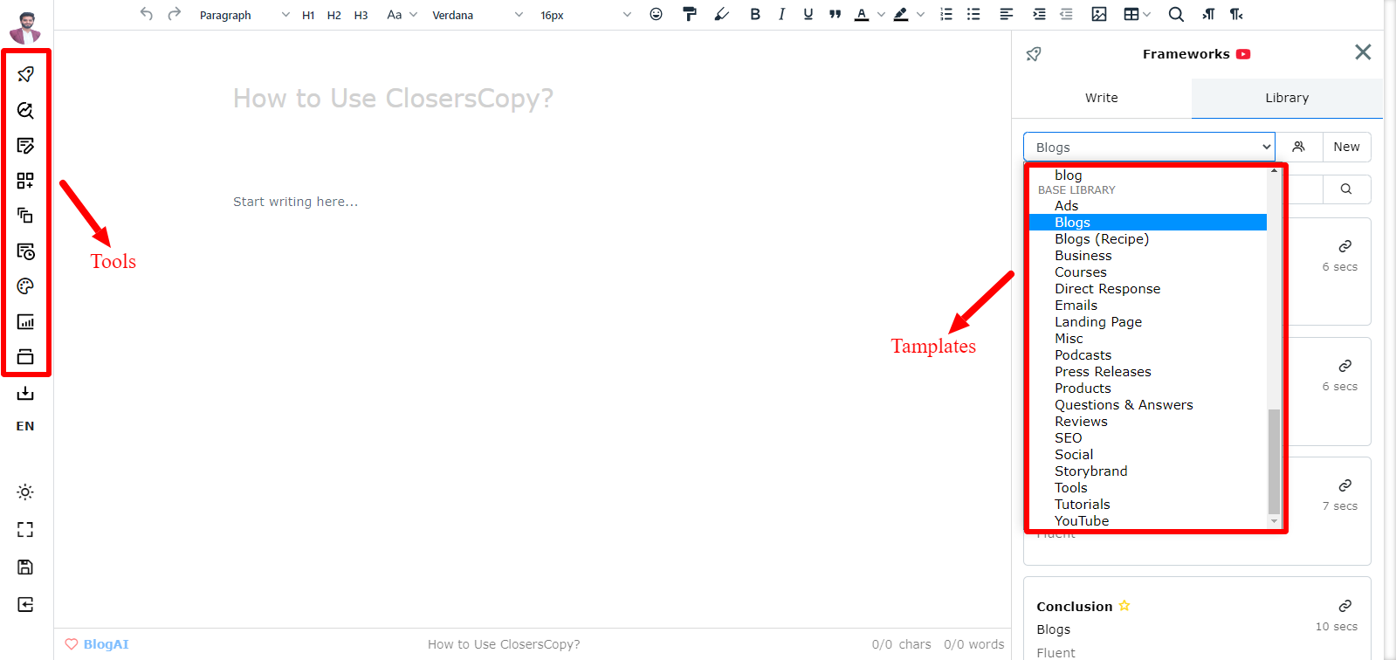The width and height of the screenshot is (1396, 660).
Task: Click the redo arrow
Action: click(174, 14)
